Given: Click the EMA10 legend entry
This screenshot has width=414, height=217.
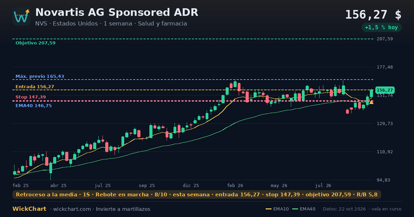Looking at the screenshot, I should coord(277,209).
